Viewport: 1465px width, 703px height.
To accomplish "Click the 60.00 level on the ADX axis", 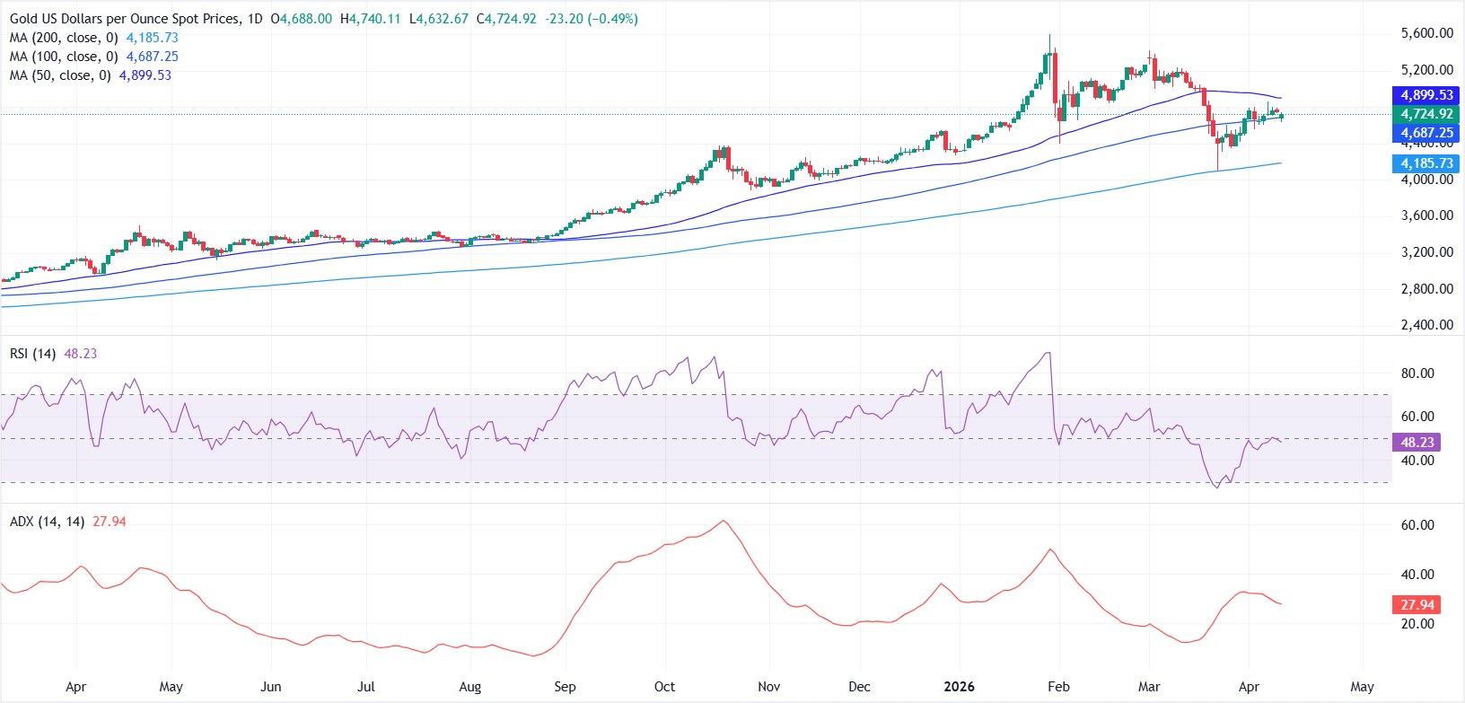I will (x=1417, y=525).
